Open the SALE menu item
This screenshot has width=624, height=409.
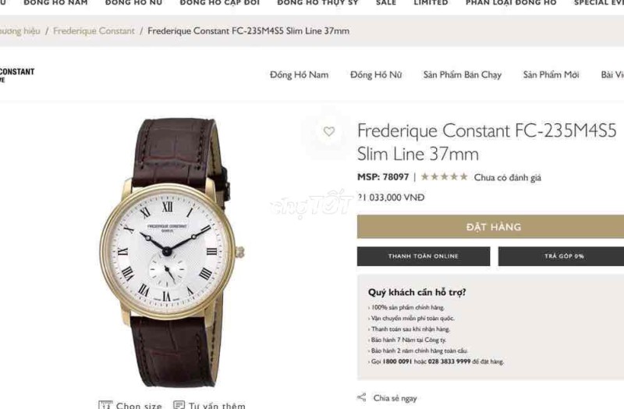click(386, 3)
